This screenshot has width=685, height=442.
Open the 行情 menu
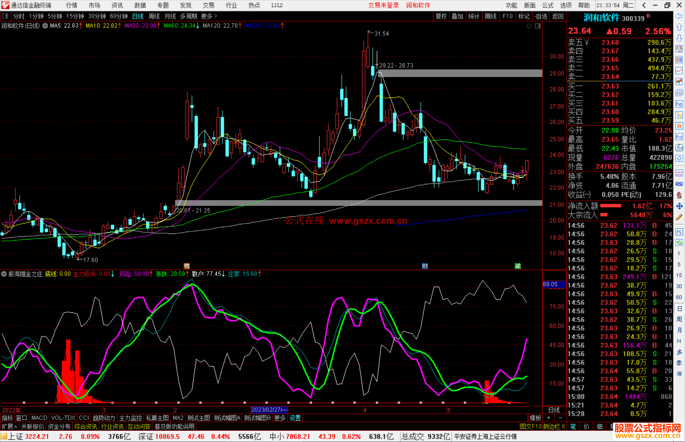pos(71,5)
